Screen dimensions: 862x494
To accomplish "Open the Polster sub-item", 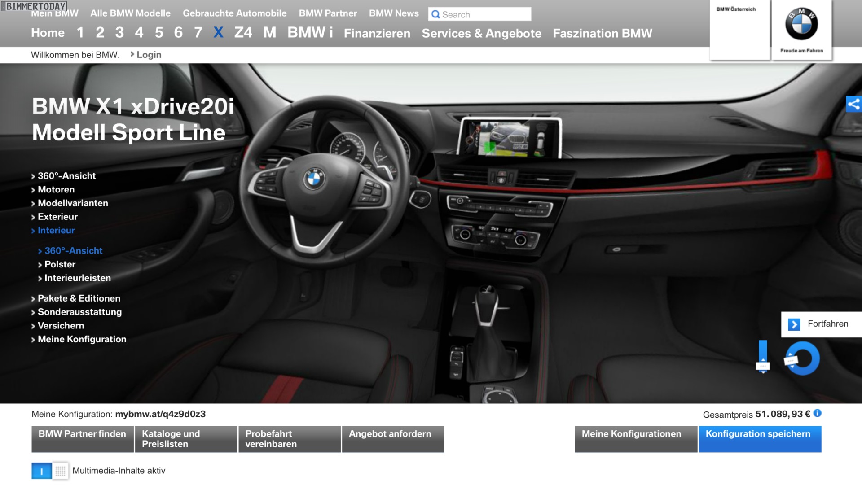I will [60, 265].
